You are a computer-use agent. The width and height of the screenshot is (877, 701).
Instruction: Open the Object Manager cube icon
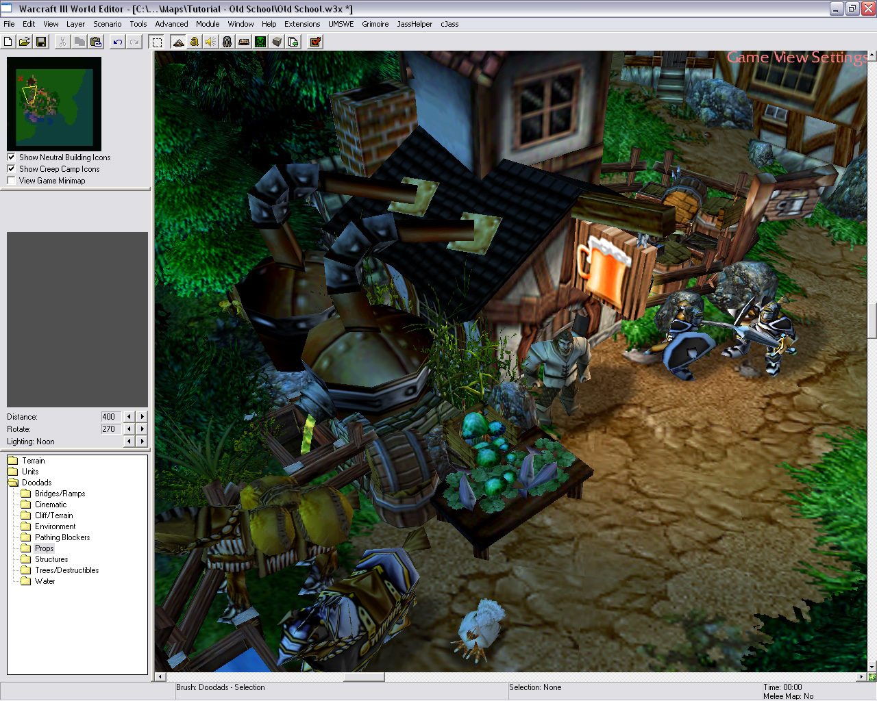[277, 42]
